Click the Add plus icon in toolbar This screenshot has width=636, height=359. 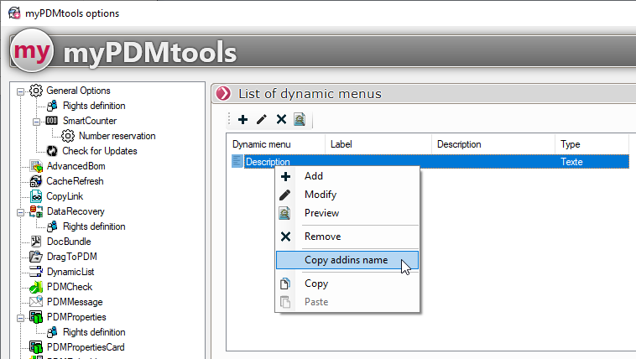click(243, 121)
